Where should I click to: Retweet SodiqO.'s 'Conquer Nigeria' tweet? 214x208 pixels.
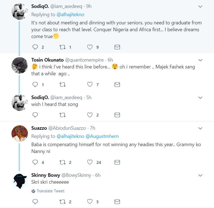62,47
